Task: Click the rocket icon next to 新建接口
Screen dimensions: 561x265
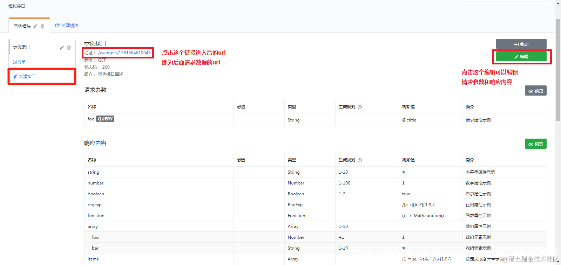Action: click(x=15, y=76)
